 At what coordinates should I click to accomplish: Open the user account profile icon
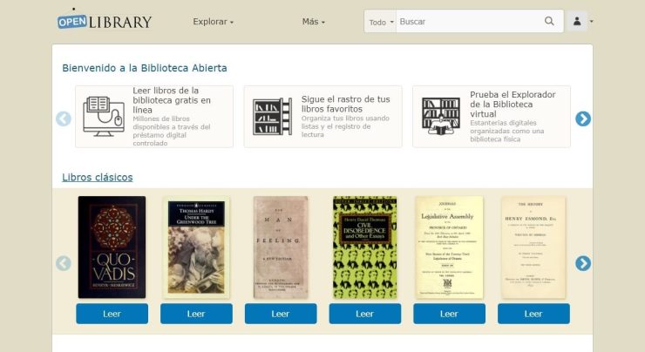click(x=577, y=22)
